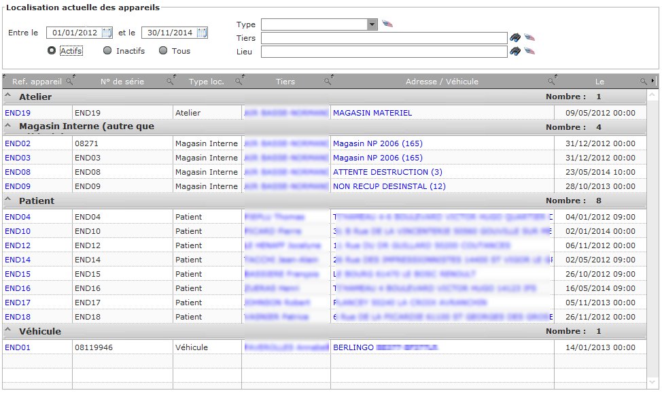Collapse the Véhicule group
This screenshot has height=395, width=662.
[x=7, y=330]
